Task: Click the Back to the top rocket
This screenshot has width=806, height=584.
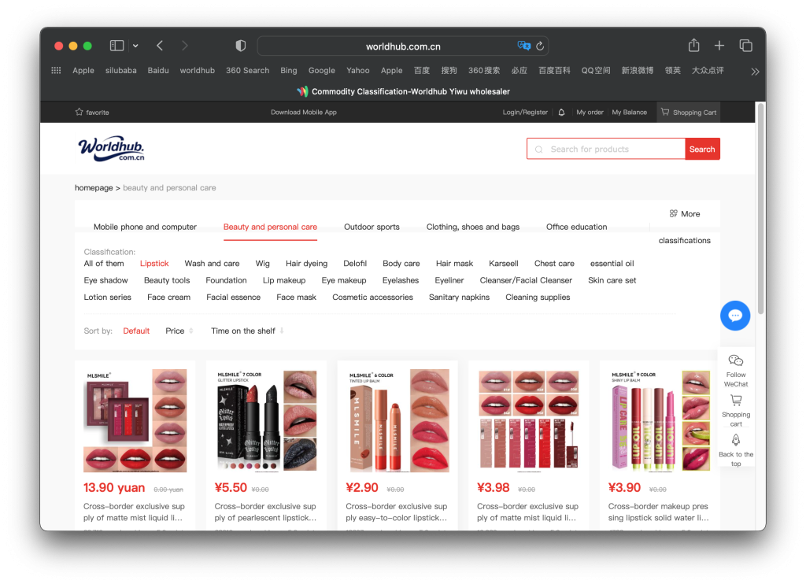Action: click(x=736, y=441)
